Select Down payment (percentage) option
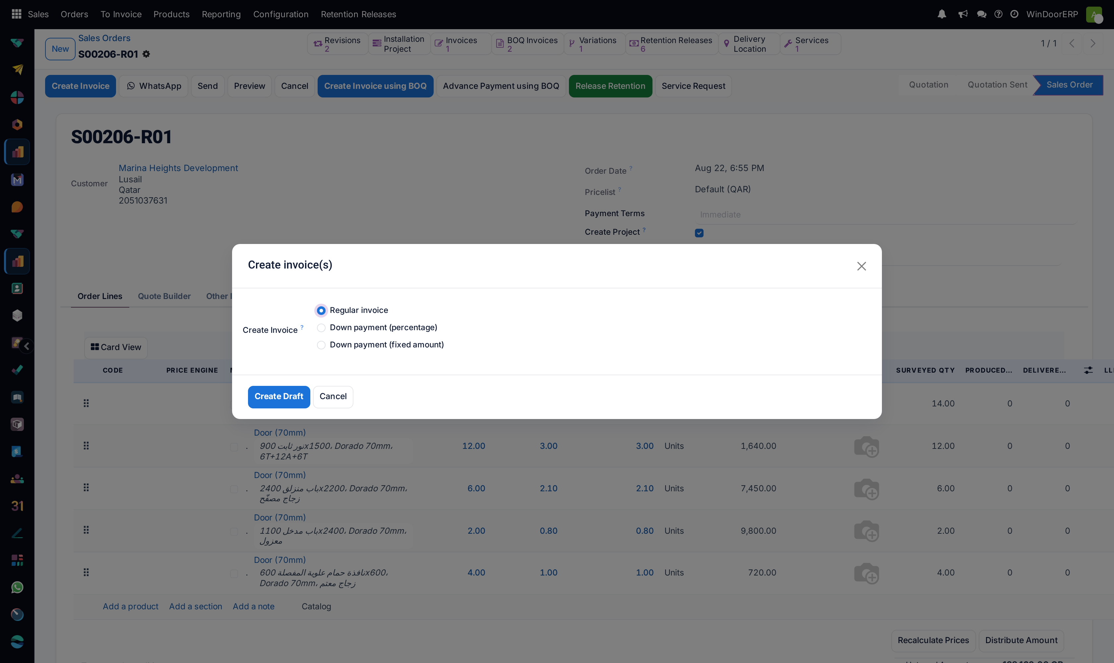This screenshot has height=663, width=1114. (321, 328)
